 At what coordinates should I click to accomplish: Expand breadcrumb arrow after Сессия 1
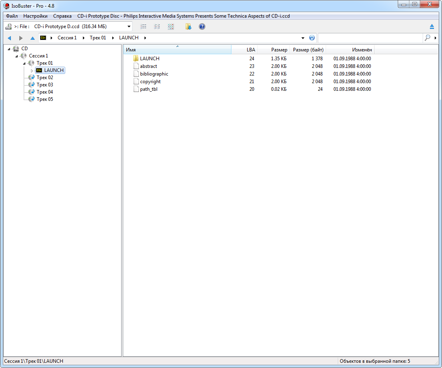(x=83, y=38)
